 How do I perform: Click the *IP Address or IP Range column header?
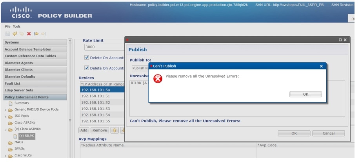tap(102, 84)
